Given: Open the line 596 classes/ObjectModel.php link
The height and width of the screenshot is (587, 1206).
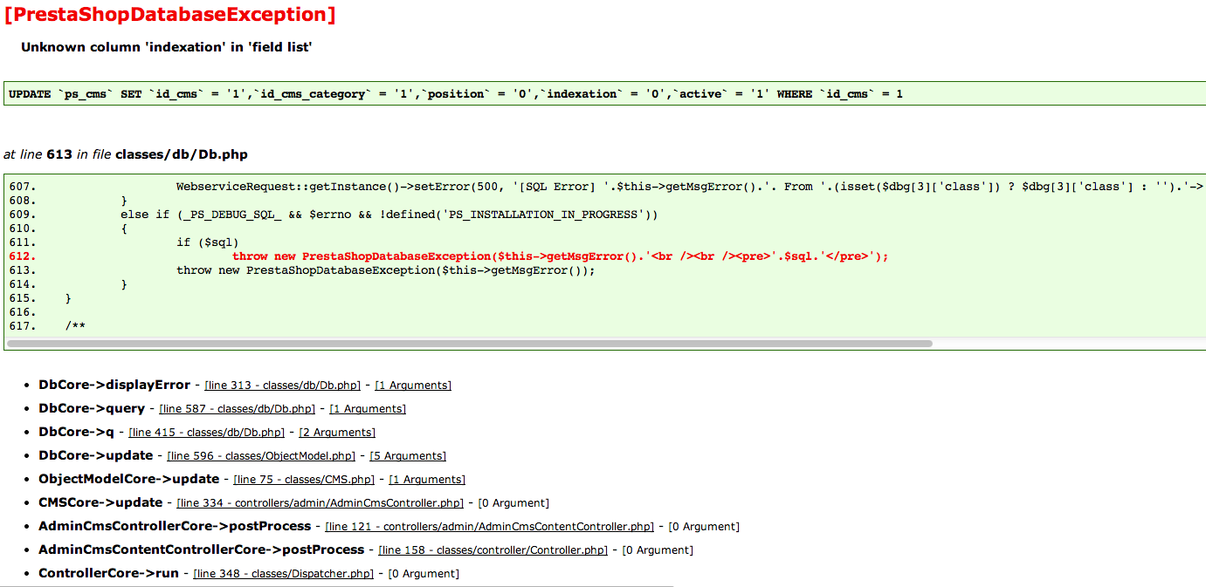Looking at the screenshot, I should 261,455.
